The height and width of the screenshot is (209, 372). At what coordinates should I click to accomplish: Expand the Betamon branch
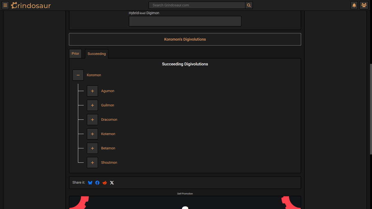coord(92,148)
